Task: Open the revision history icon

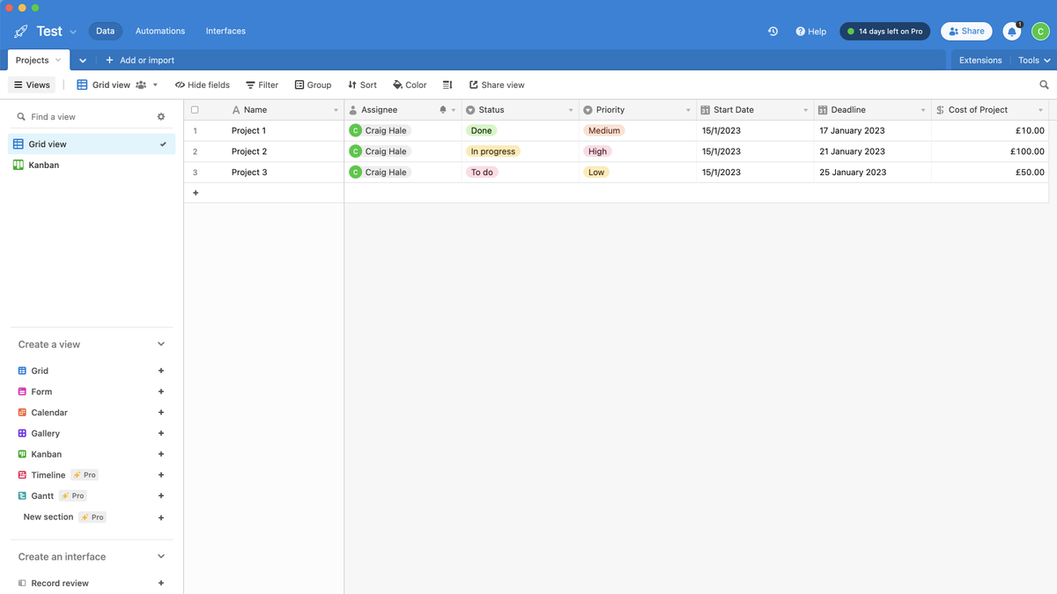Action: [772, 31]
